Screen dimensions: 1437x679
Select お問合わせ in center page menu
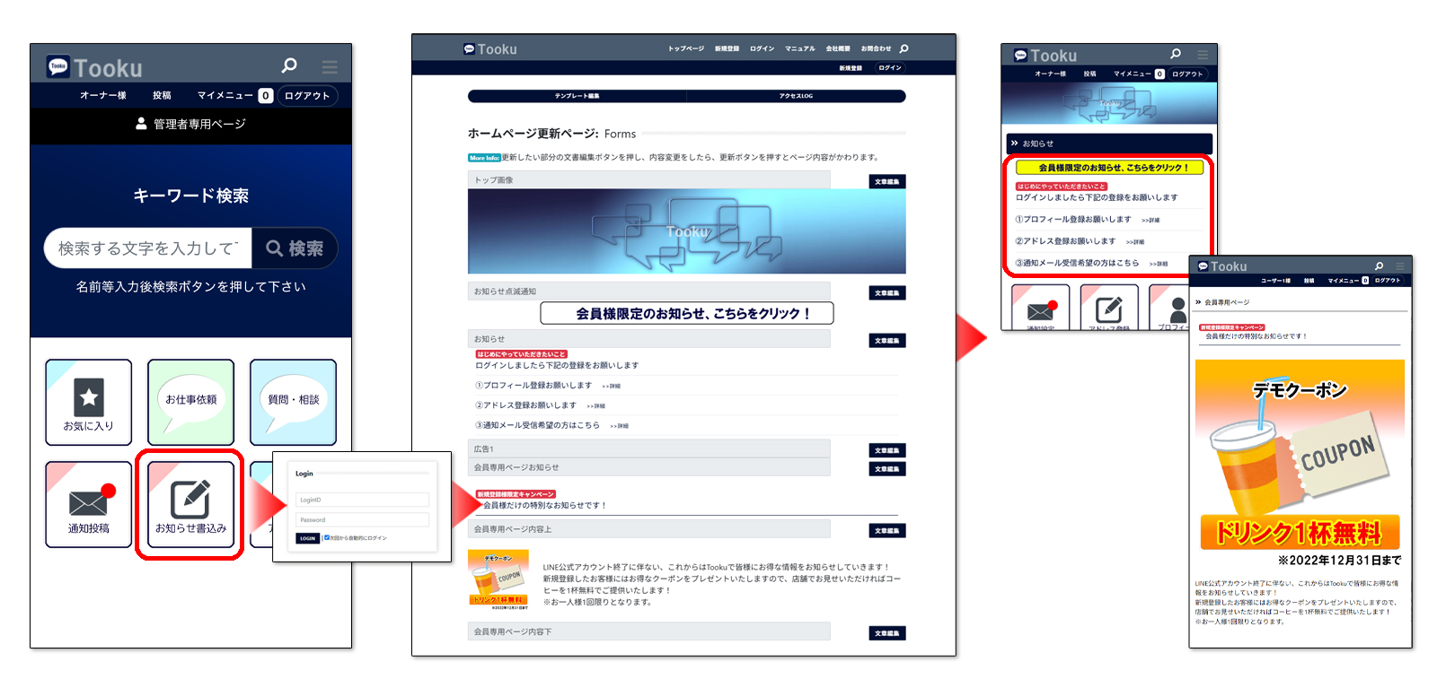click(x=877, y=48)
